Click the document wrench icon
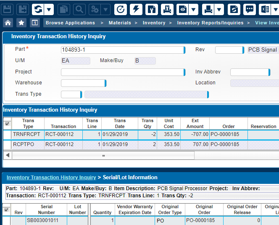The image size is (279, 225). pyautogui.click(x=151, y=9)
